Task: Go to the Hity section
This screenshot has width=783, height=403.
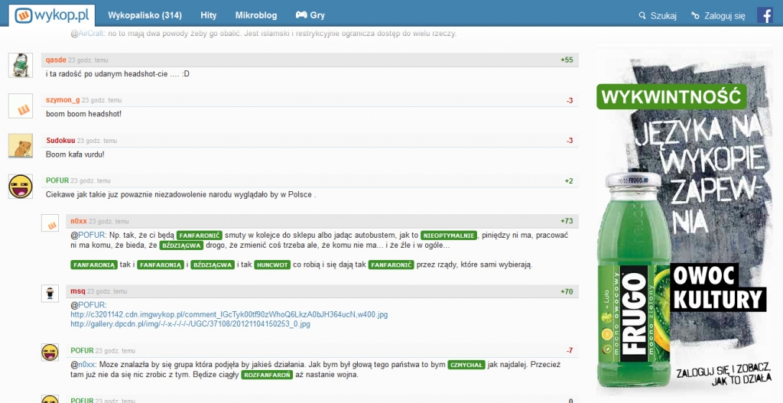Action: coord(208,15)
